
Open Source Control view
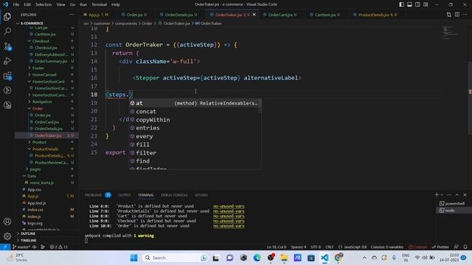(7, 46)
